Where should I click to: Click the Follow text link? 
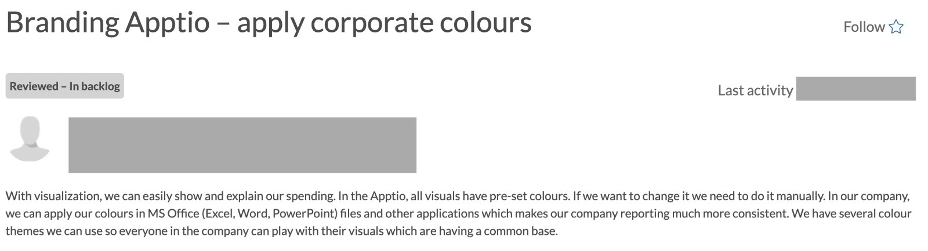(864, 27)
